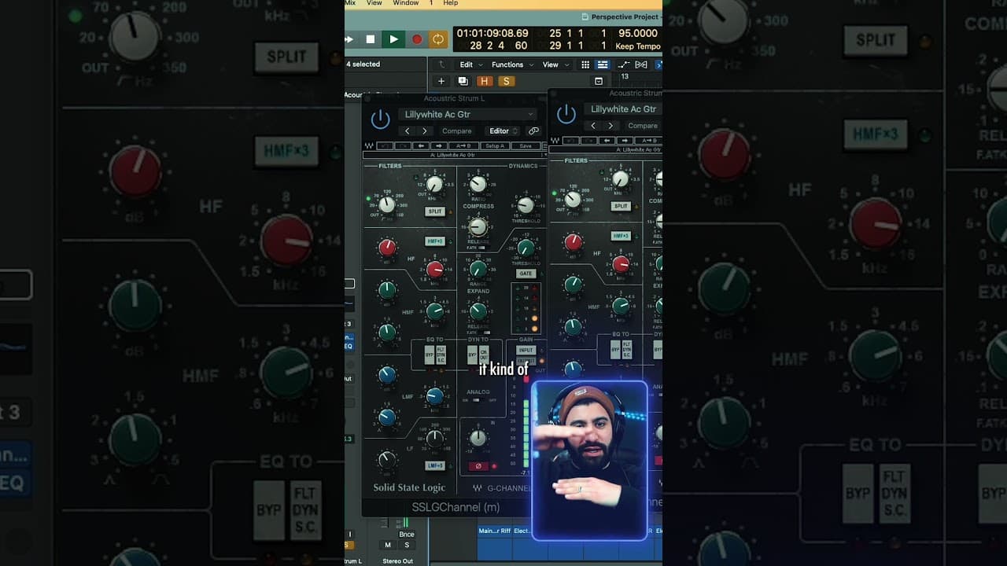Click Waves previous preset left arrow

(421, 146)
